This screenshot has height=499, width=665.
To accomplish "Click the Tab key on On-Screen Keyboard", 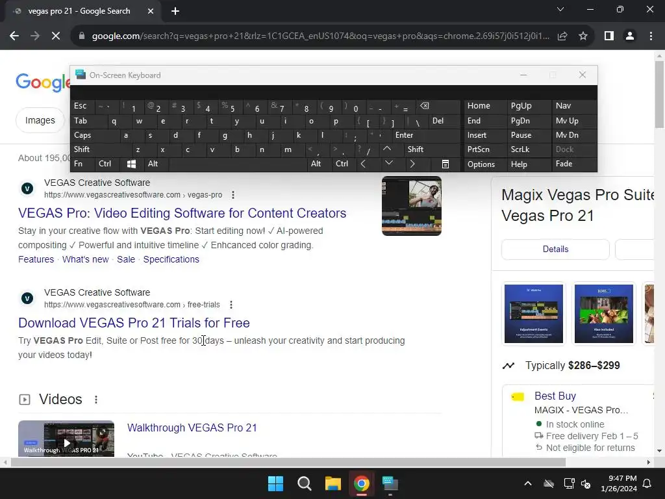I will pyautogui.click(x=88, y=121).
